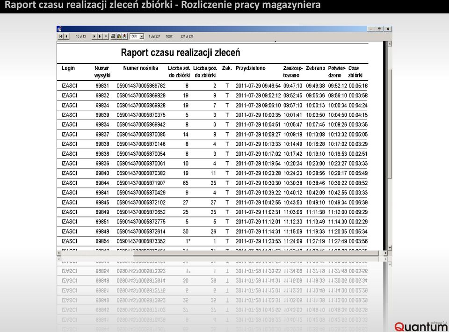Click the application icon in title bar
The height and width of the screenshot is (332, 449).
point(59,29)
